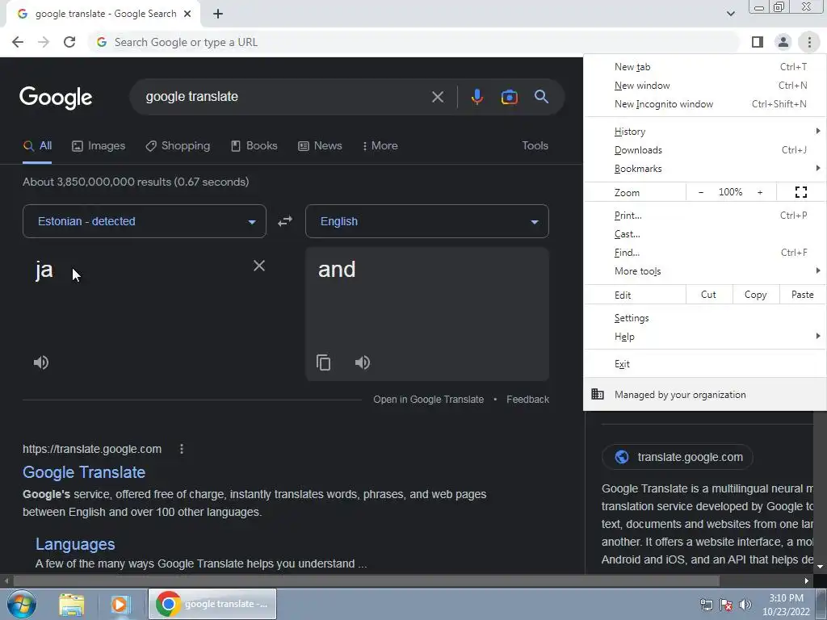827x620 pixels.
Task: Copy the translation with the copy icon
Action: pyautogui.click(x=323, y=362)
